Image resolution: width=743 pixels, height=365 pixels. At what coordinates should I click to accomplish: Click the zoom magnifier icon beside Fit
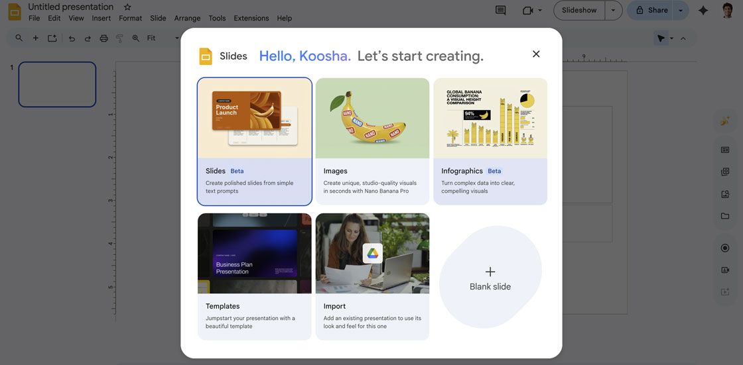tap(136, 38)
